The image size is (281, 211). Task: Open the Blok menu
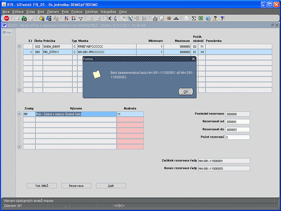tap(41, 12)
